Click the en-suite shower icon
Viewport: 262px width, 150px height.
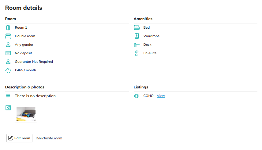[x=137, y=53]
